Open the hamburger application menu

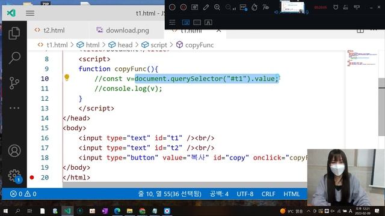(30, 13)
